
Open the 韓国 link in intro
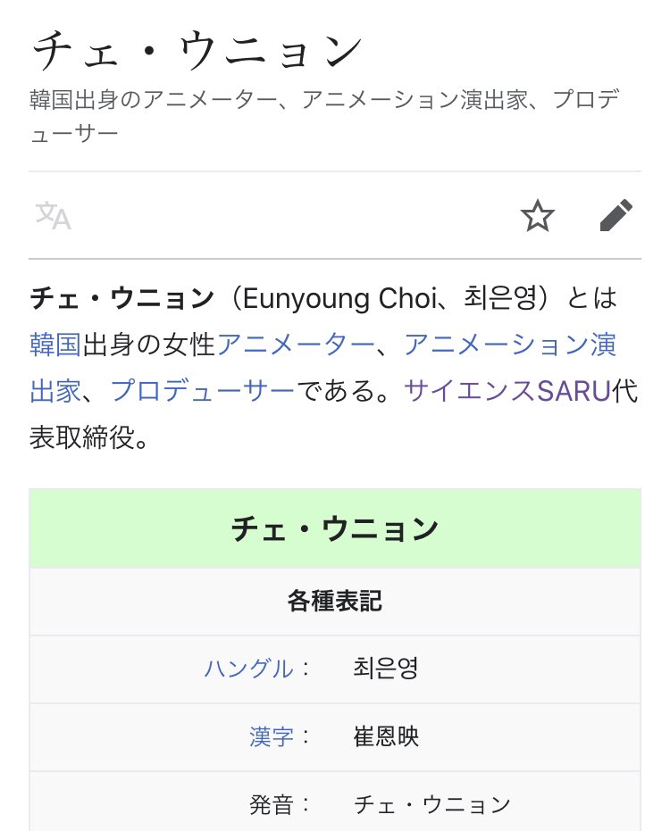tap(55, 344)
